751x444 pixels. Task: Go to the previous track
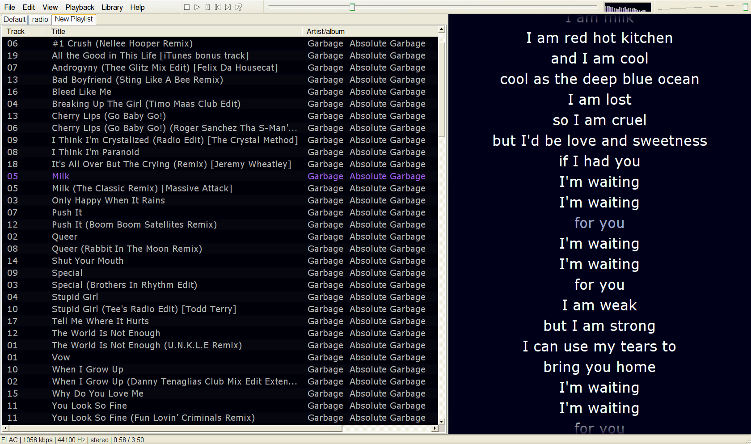point(218,7)
